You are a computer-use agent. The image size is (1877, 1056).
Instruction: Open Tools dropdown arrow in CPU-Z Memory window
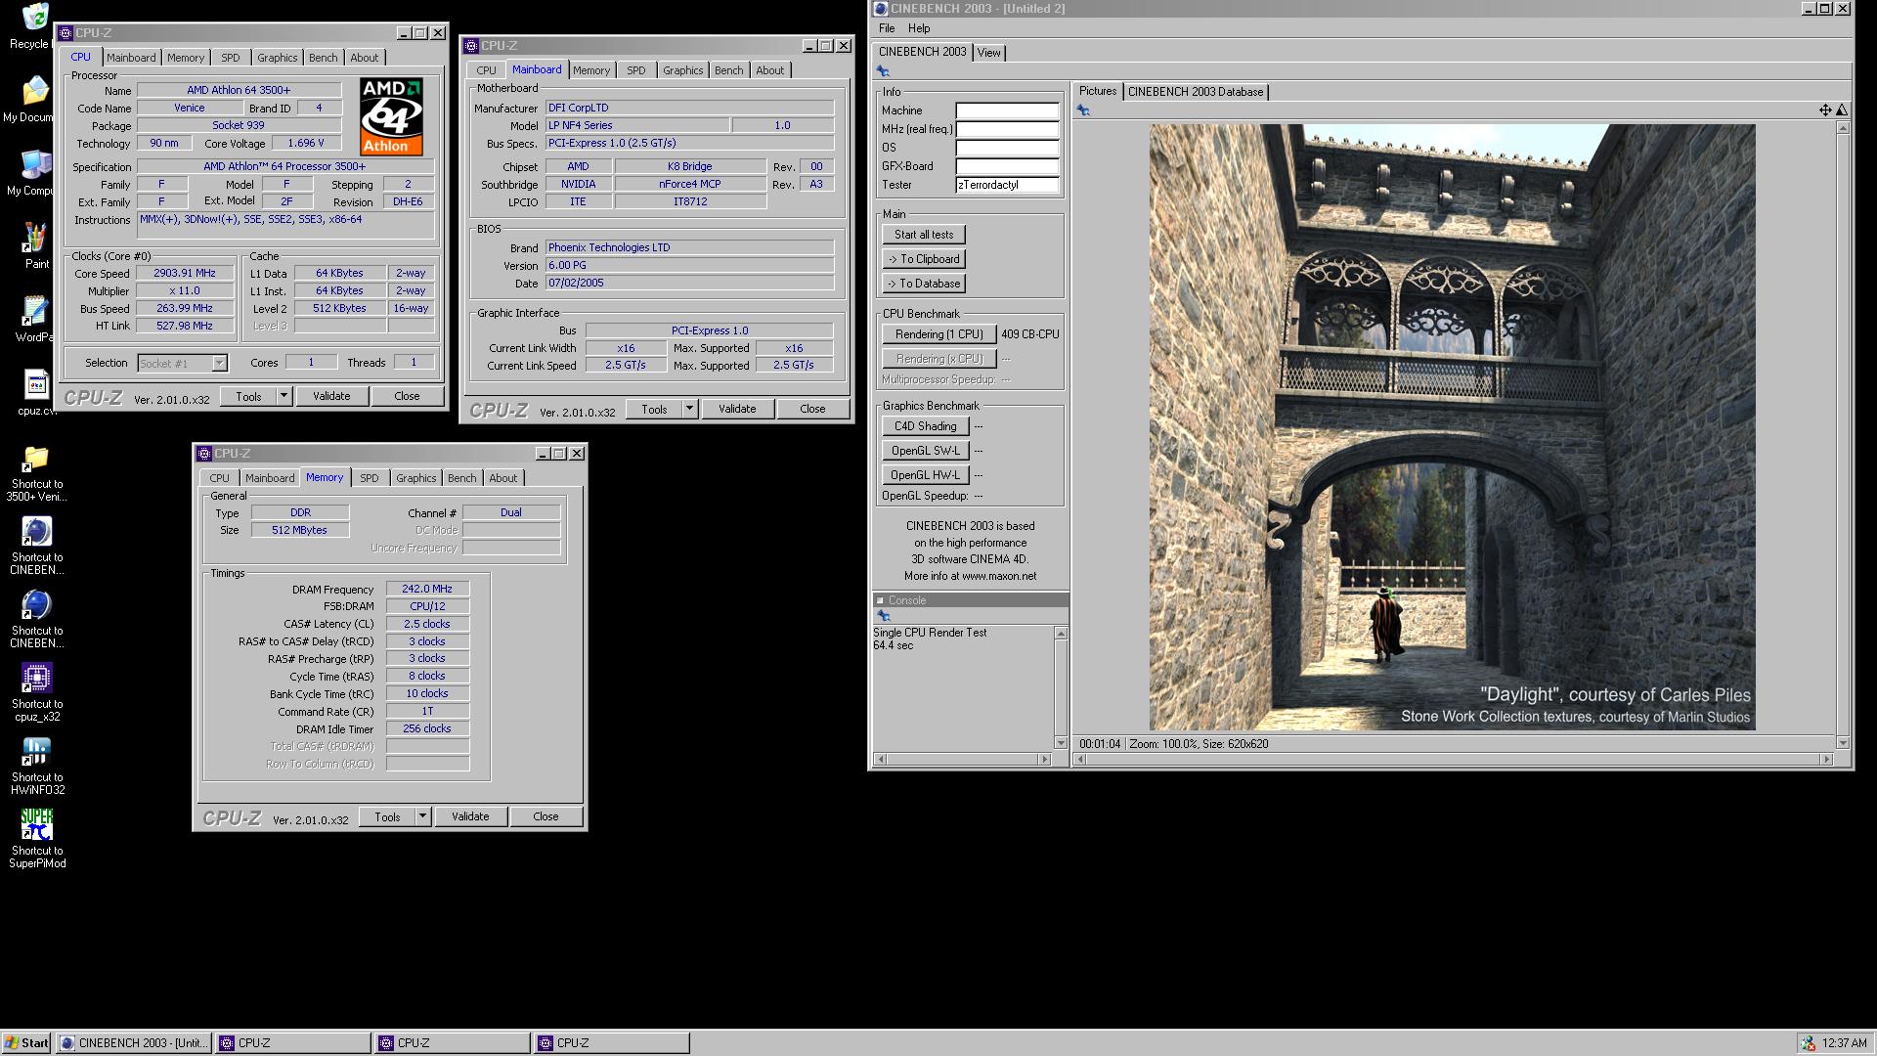422,816
